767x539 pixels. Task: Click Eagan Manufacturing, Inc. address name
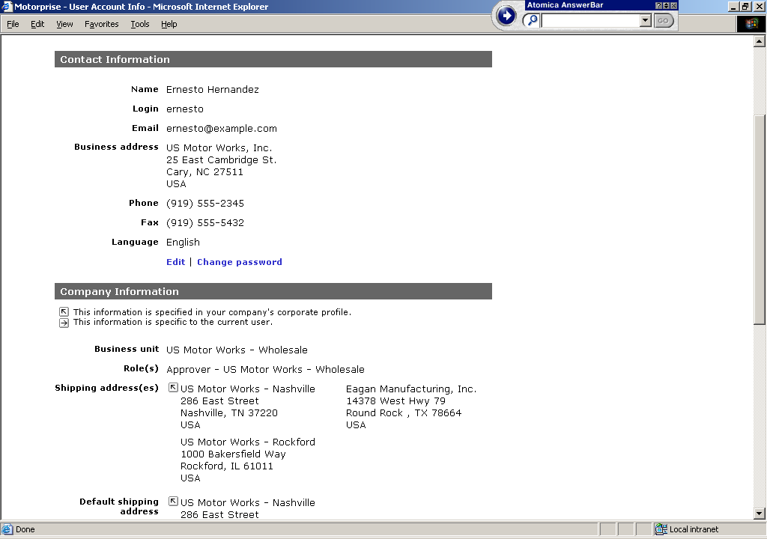(x=411, y=389)
